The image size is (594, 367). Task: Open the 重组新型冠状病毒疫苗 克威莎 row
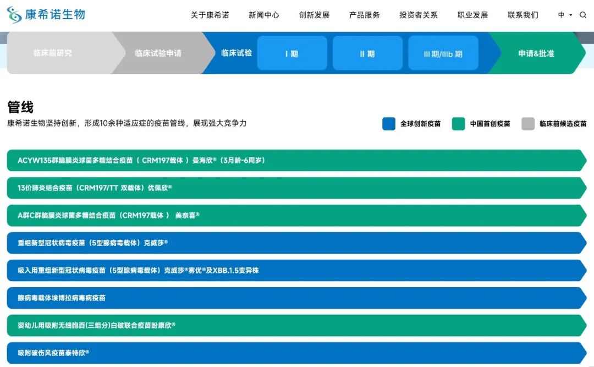(296, 243)
